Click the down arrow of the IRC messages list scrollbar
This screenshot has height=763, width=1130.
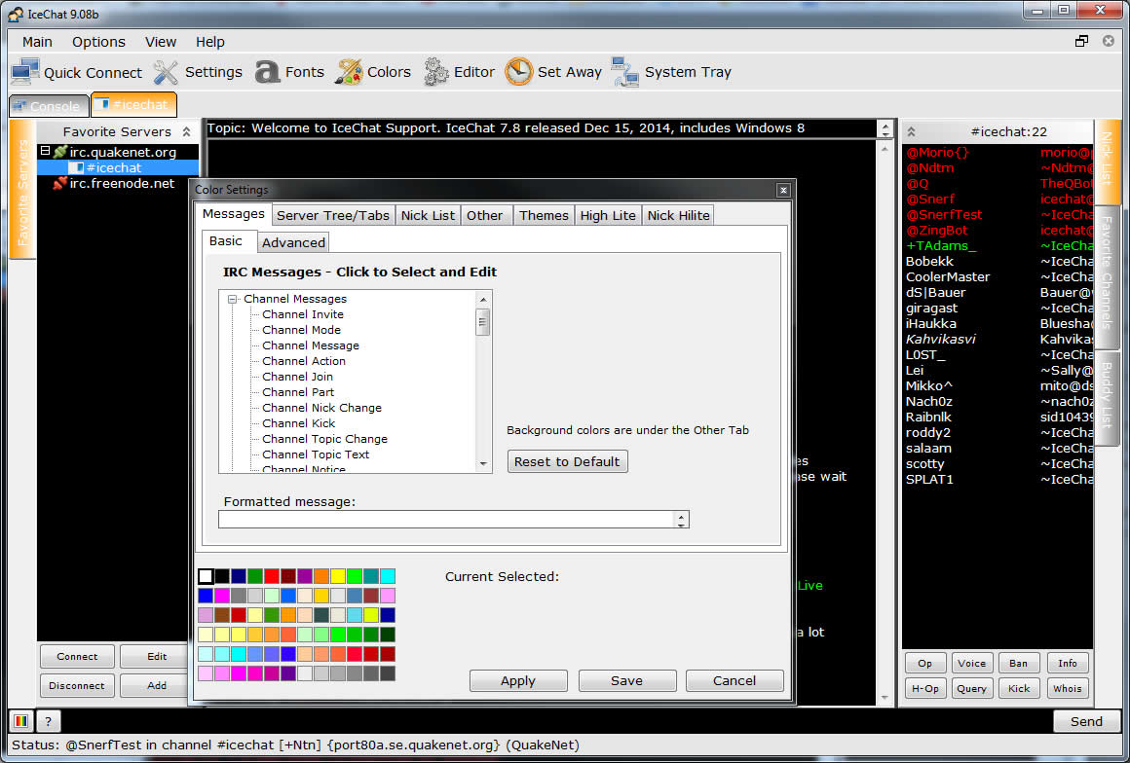click(x=483, y=464)
